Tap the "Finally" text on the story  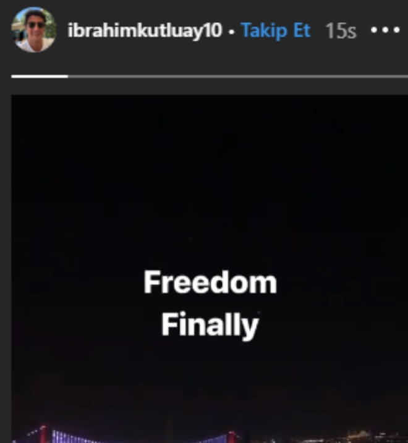pos(210,324)
